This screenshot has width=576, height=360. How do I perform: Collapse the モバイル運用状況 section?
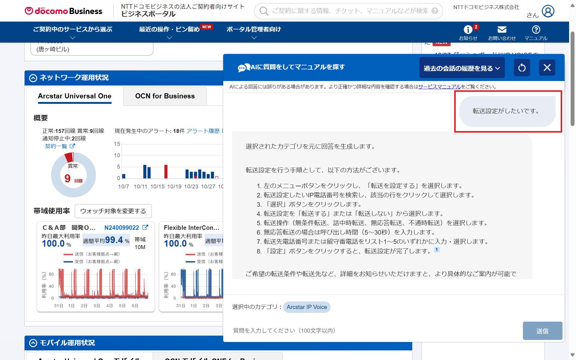pyautogui.click(x=33, y=343)
